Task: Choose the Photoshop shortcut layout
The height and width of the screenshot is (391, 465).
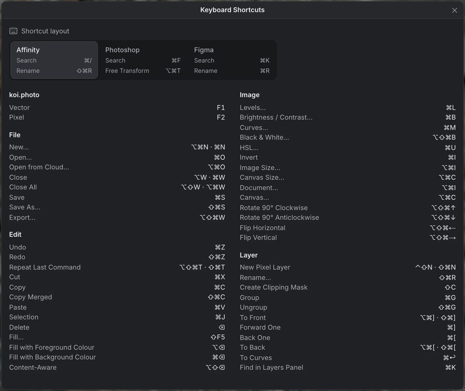Action: (143, 60)
